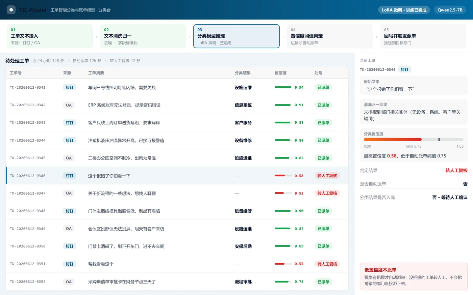Click the Qwen2.5-7B model badge
This screenshot has width=473, height=295.
(450, 10)
